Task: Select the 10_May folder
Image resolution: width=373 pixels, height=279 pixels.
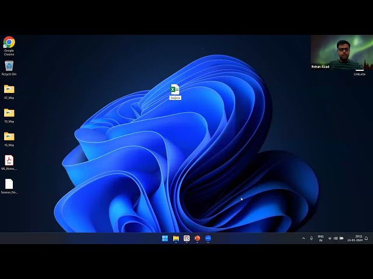Action: 9,113
